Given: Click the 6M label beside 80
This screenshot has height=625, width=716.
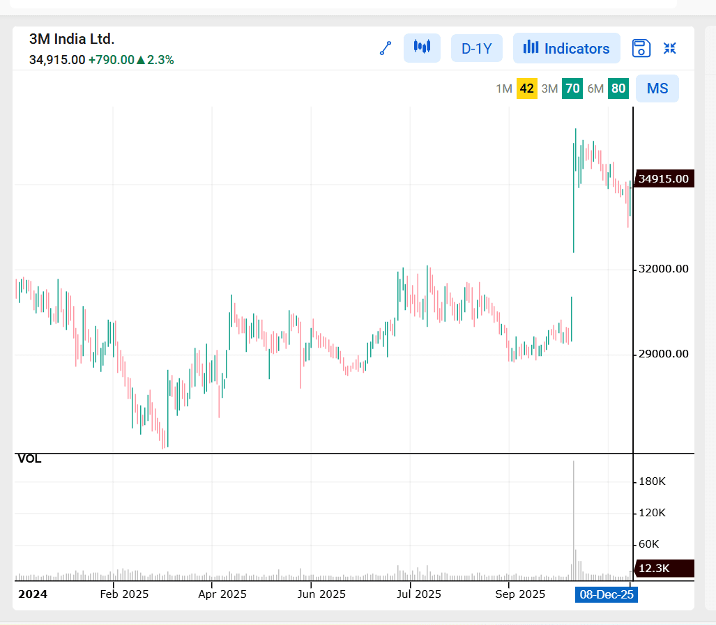Looking at the screenshot, I should [x=595, y=88].
